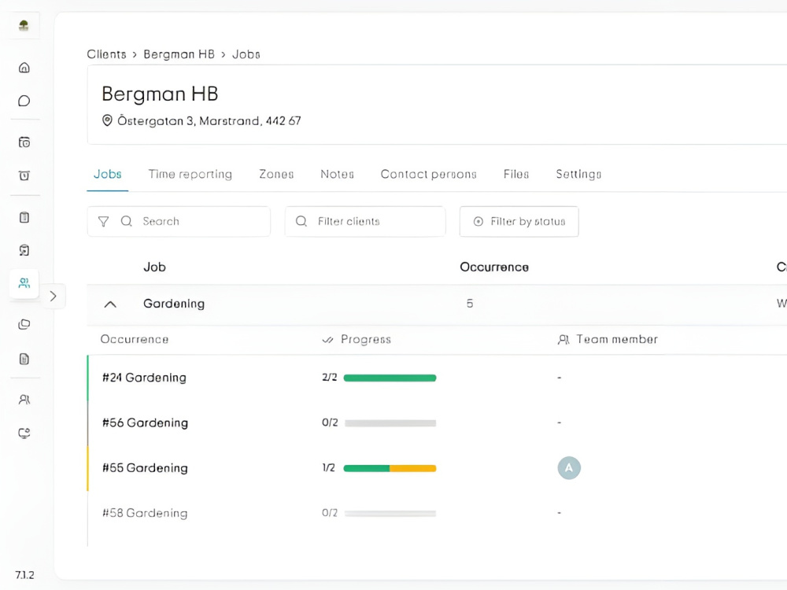Open Filter by status dropdown
787x590 pixels.
519,221
